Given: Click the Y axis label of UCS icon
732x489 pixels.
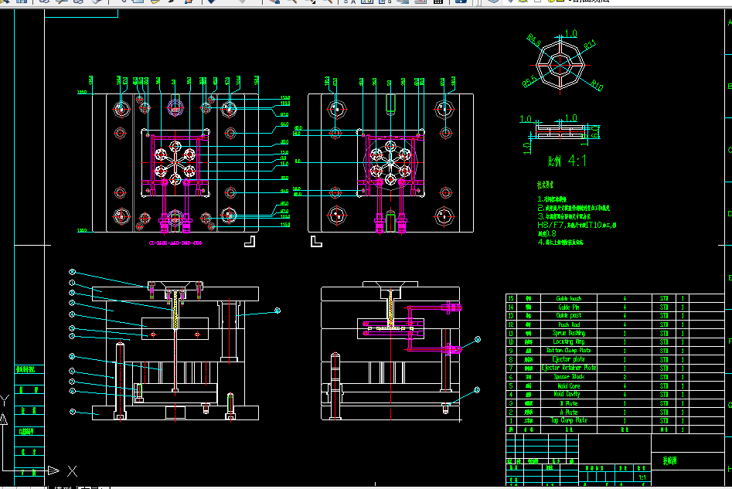Looking at the screenshot, I should [x=5, y=400].
